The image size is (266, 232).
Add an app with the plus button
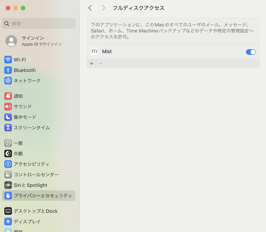pyautogui.click(x=92, y=63)
